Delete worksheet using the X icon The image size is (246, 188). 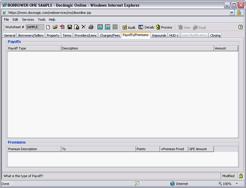coord(84,27)
